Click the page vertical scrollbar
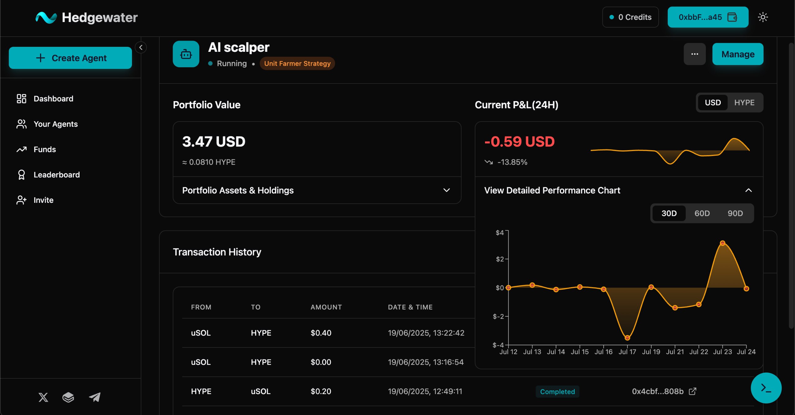Viewport: 795px width, 415px height. coord(791,185)
